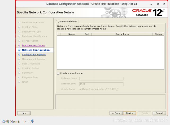Viewport: 170px width, 125px height.
Task: Click the Creation Option step
Action: [30, 68]
